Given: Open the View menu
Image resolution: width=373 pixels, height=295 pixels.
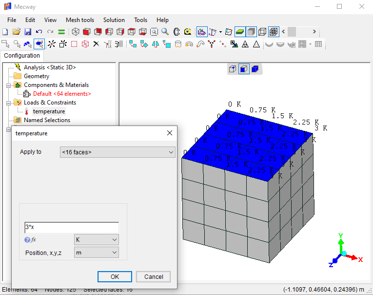Looking at the screenshot, I should [50, 20].
